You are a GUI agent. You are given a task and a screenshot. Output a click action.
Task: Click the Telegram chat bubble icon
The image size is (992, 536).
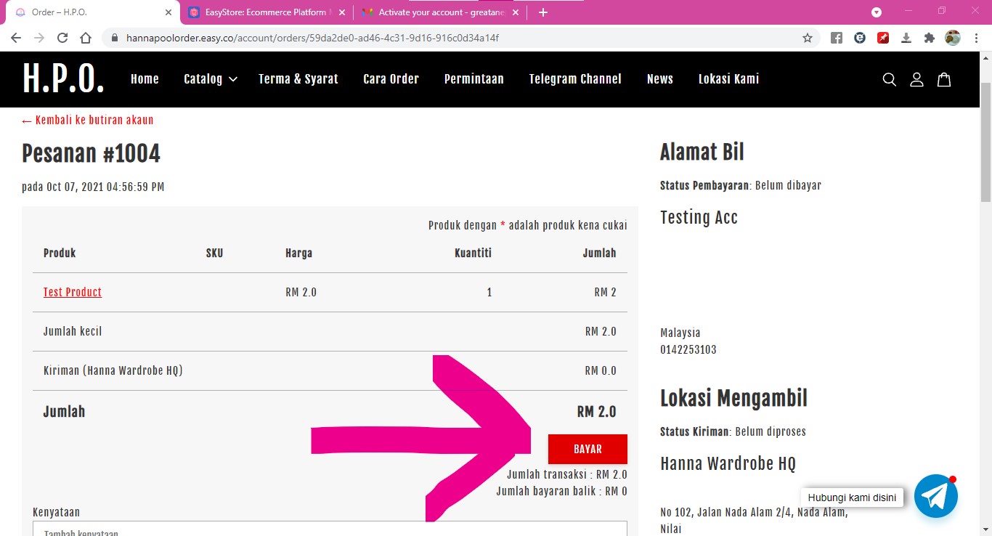tap(935, 496)
